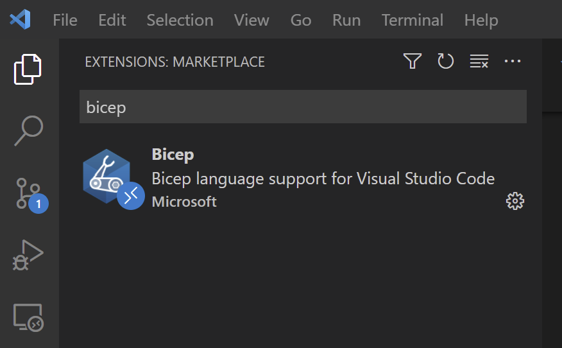Open the Terminal menu
Viewport: 562px width, 348px height.
click(x=412, y=20)
